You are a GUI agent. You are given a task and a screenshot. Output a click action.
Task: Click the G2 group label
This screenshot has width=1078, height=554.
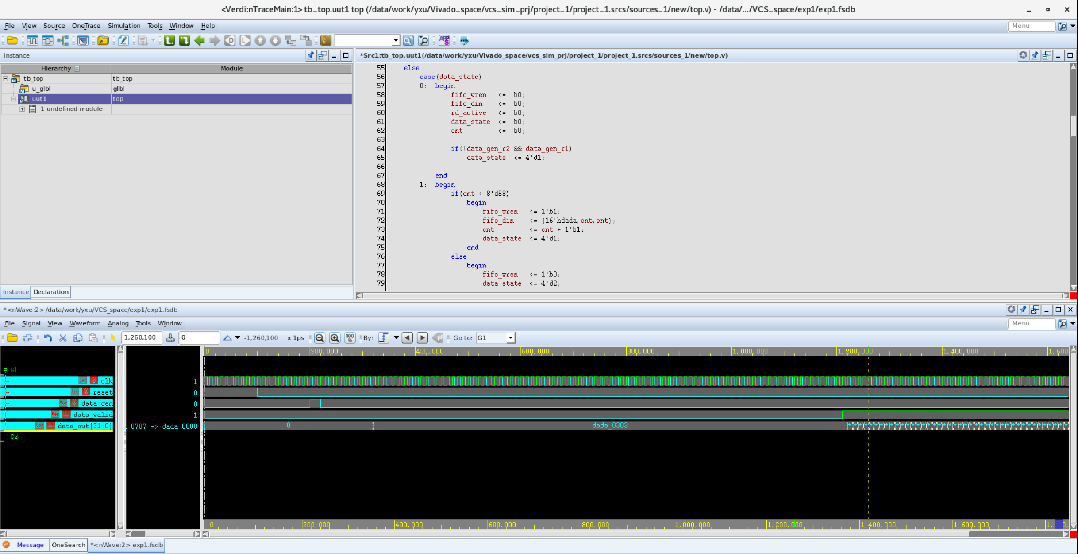[14, 437]
